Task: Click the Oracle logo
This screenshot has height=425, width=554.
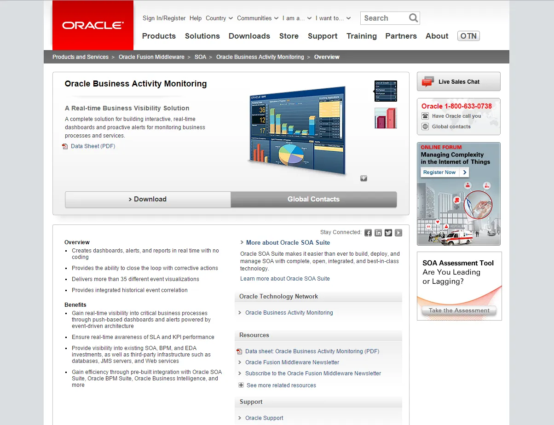Action: tap(93, 25)
